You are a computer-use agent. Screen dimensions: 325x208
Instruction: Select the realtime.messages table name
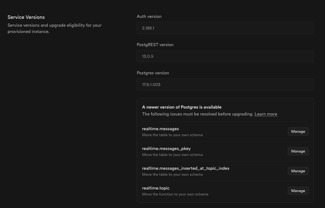160,129
